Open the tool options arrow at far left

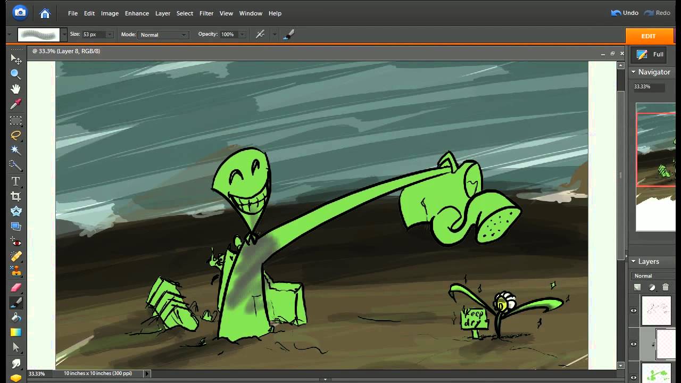(9, 35)
